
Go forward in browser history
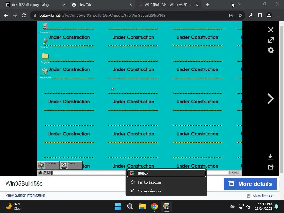coord(15,16)
